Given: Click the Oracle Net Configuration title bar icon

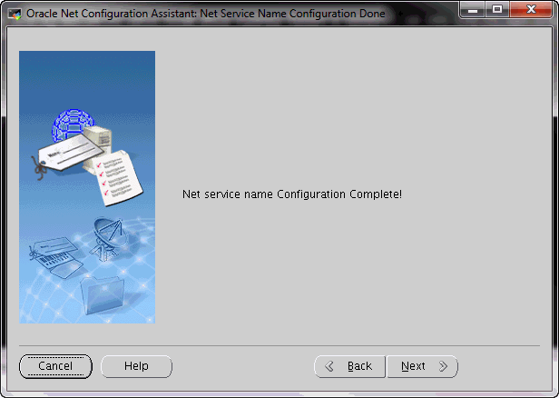Looking at the screenshot, I should click(x=15, y=15).
